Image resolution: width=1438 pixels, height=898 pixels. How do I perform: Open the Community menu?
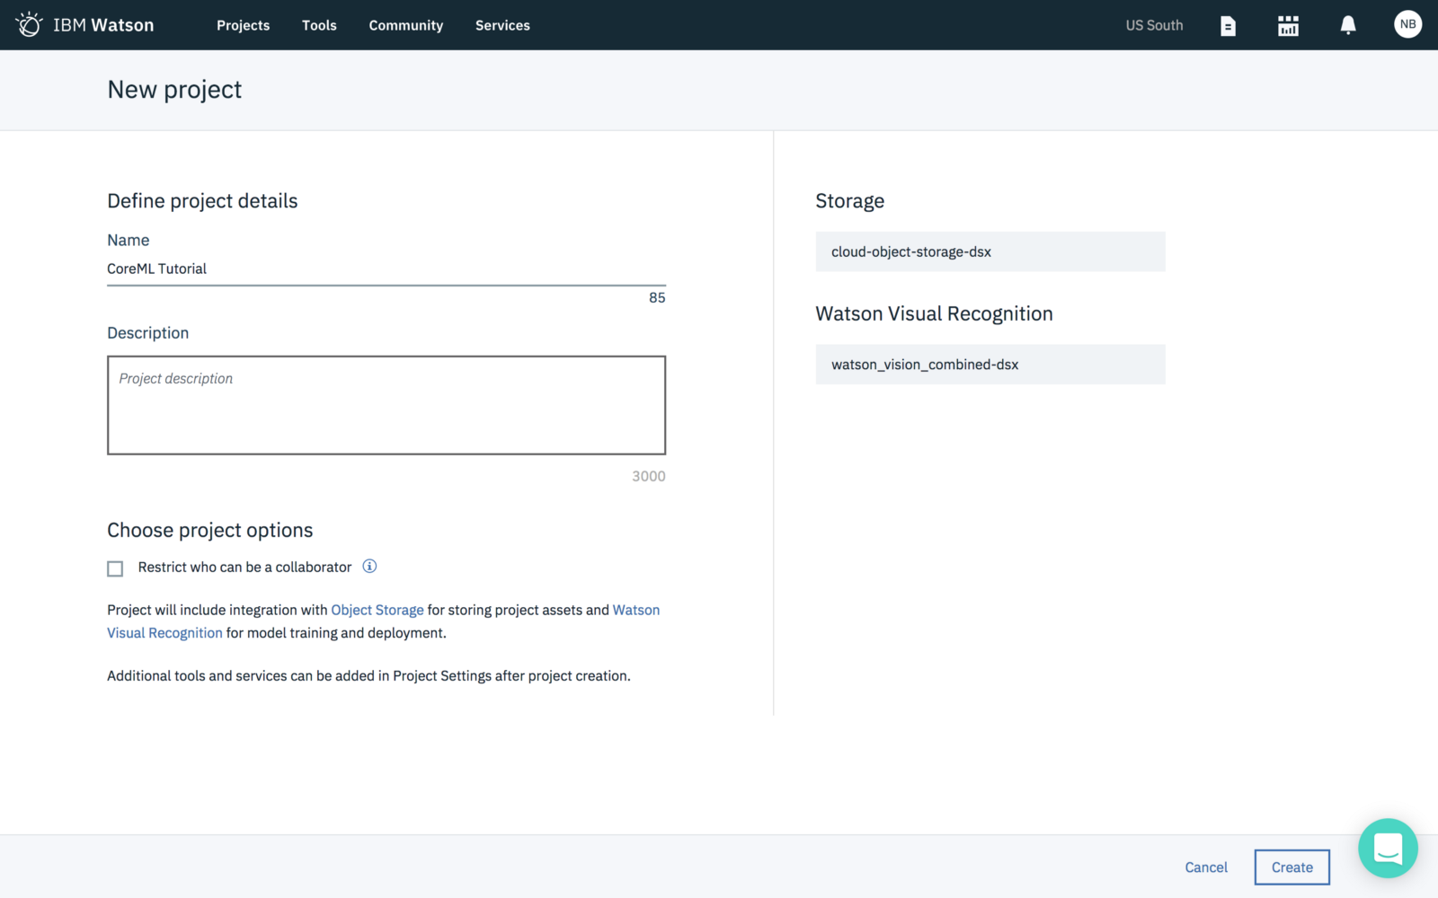point(405,25)
